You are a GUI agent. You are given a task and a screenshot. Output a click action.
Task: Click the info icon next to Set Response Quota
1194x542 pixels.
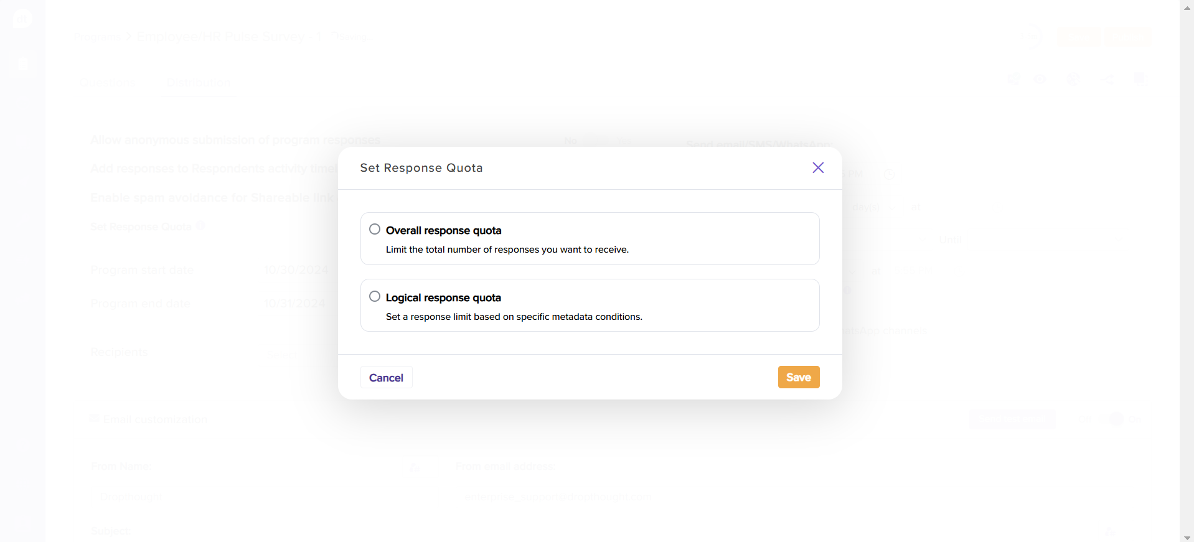point(200,227)
